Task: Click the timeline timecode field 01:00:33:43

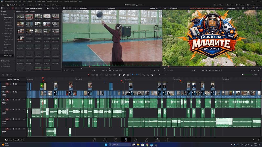Action: [13, 80]
